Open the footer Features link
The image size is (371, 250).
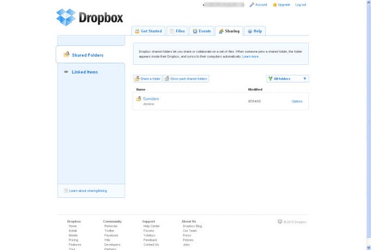tap(75, 245)
